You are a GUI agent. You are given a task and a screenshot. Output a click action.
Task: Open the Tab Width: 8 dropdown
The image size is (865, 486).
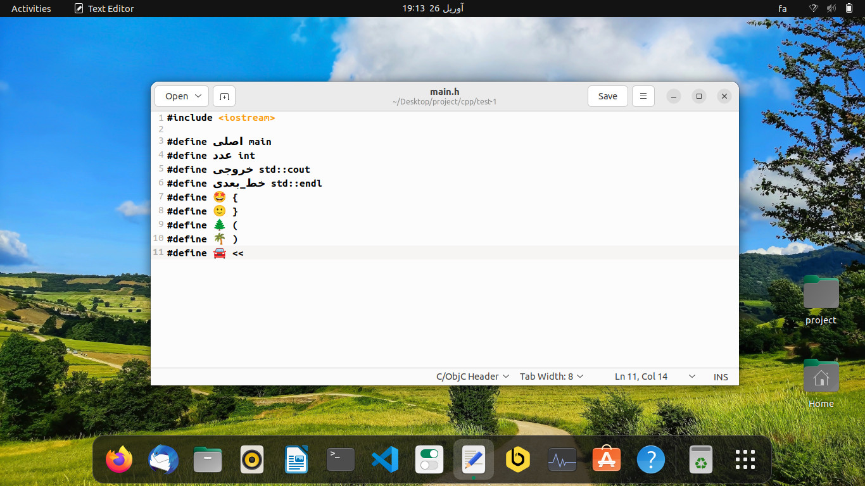click(x=552, y=377)
